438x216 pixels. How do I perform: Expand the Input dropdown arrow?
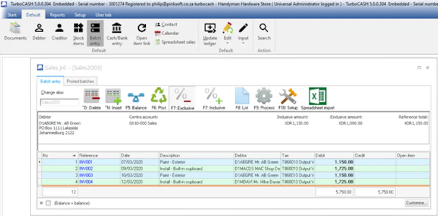pyautogui.click(x=243, y=43)
